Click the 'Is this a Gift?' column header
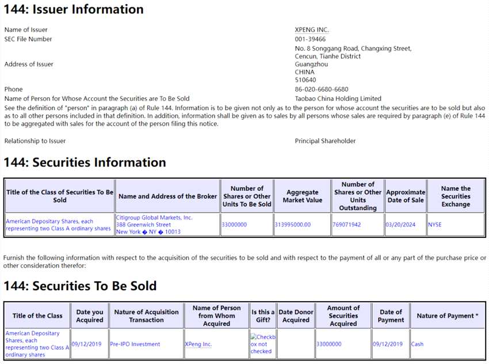 coord(263,316)
